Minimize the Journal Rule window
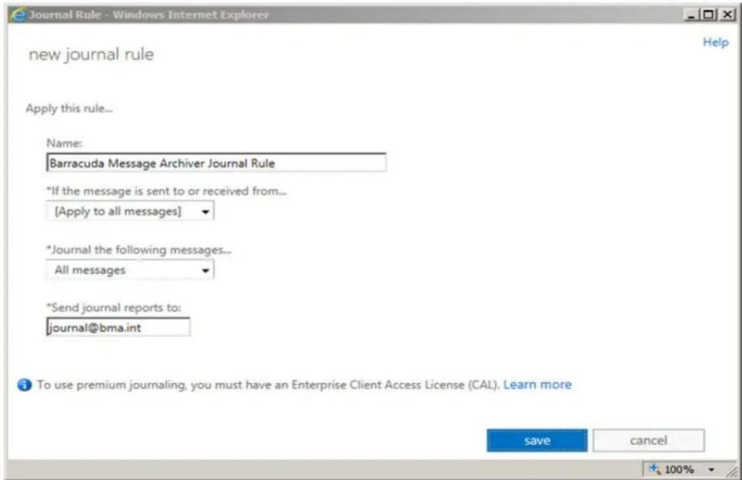 (692, 15)
